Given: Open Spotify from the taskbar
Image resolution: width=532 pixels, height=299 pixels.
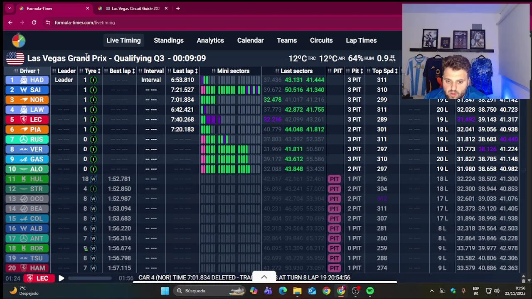Looking at the screenshot, I should 370,291.
